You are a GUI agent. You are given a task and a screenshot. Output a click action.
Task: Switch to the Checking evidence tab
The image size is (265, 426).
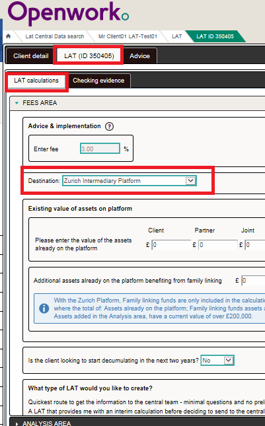[98, 81]
